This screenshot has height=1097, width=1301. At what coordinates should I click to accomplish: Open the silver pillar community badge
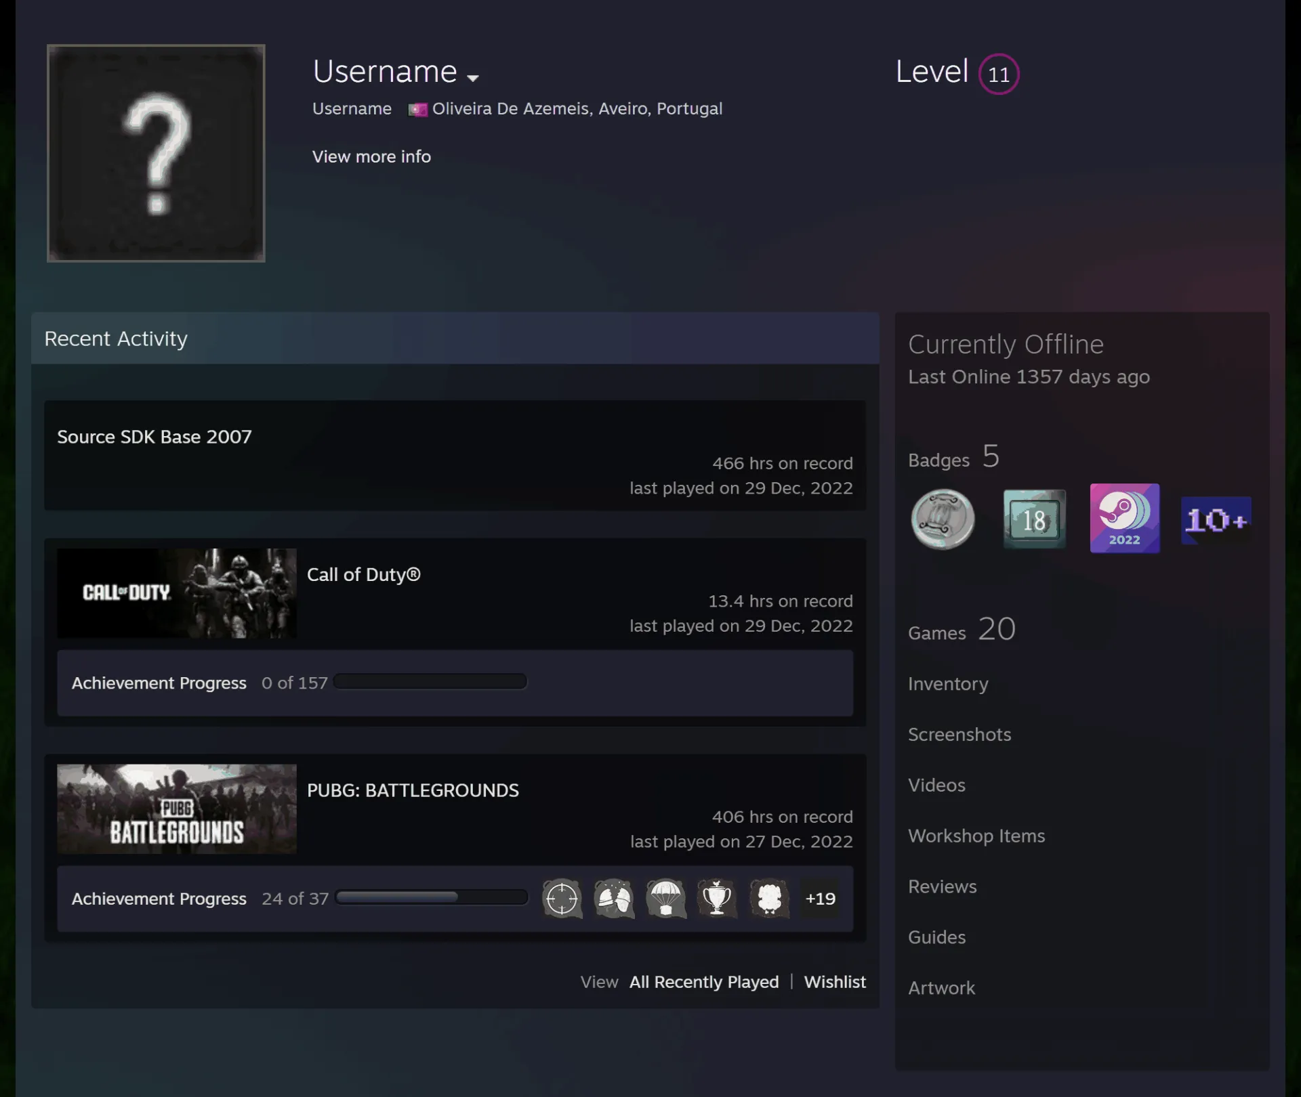point(943,519)
